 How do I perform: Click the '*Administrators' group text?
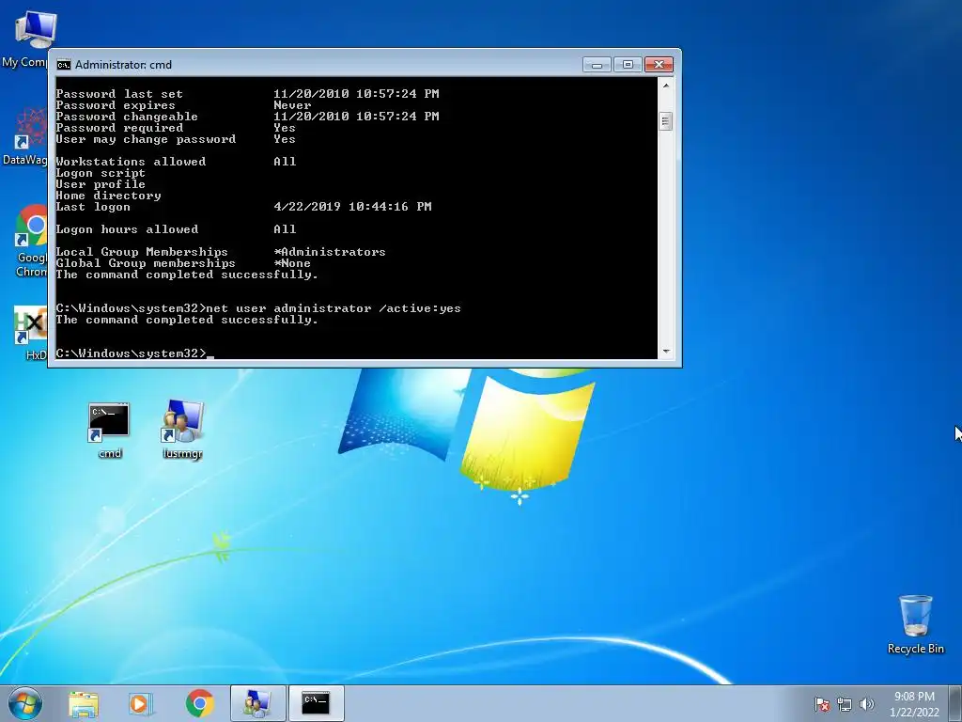(x=330, y=252)
